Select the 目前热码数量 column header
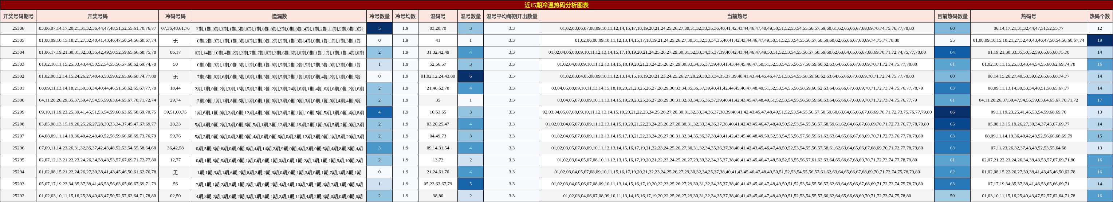 click(x=952, y=16)
